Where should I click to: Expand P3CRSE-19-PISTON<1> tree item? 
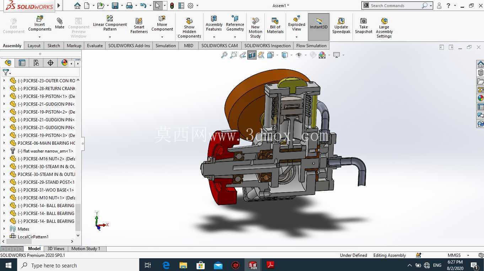(4, 96)
